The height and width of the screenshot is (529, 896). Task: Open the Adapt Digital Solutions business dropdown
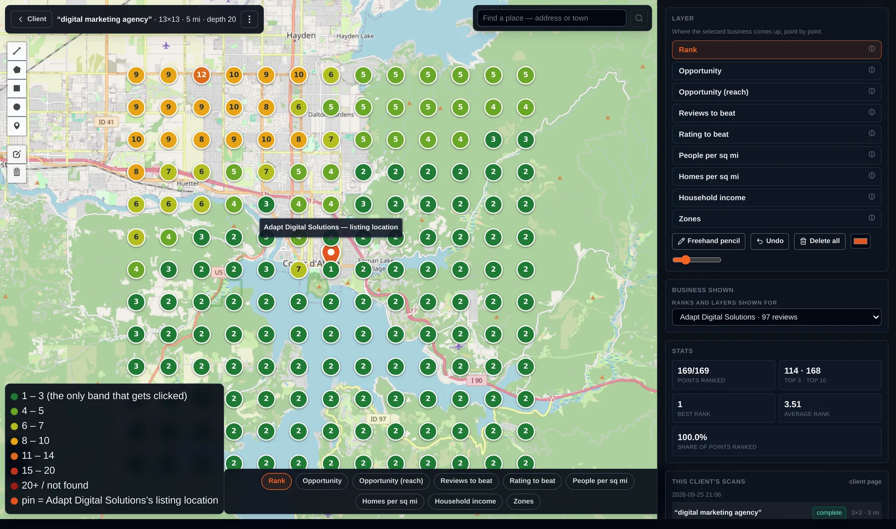pyautogui.click(x=777, y=317)
